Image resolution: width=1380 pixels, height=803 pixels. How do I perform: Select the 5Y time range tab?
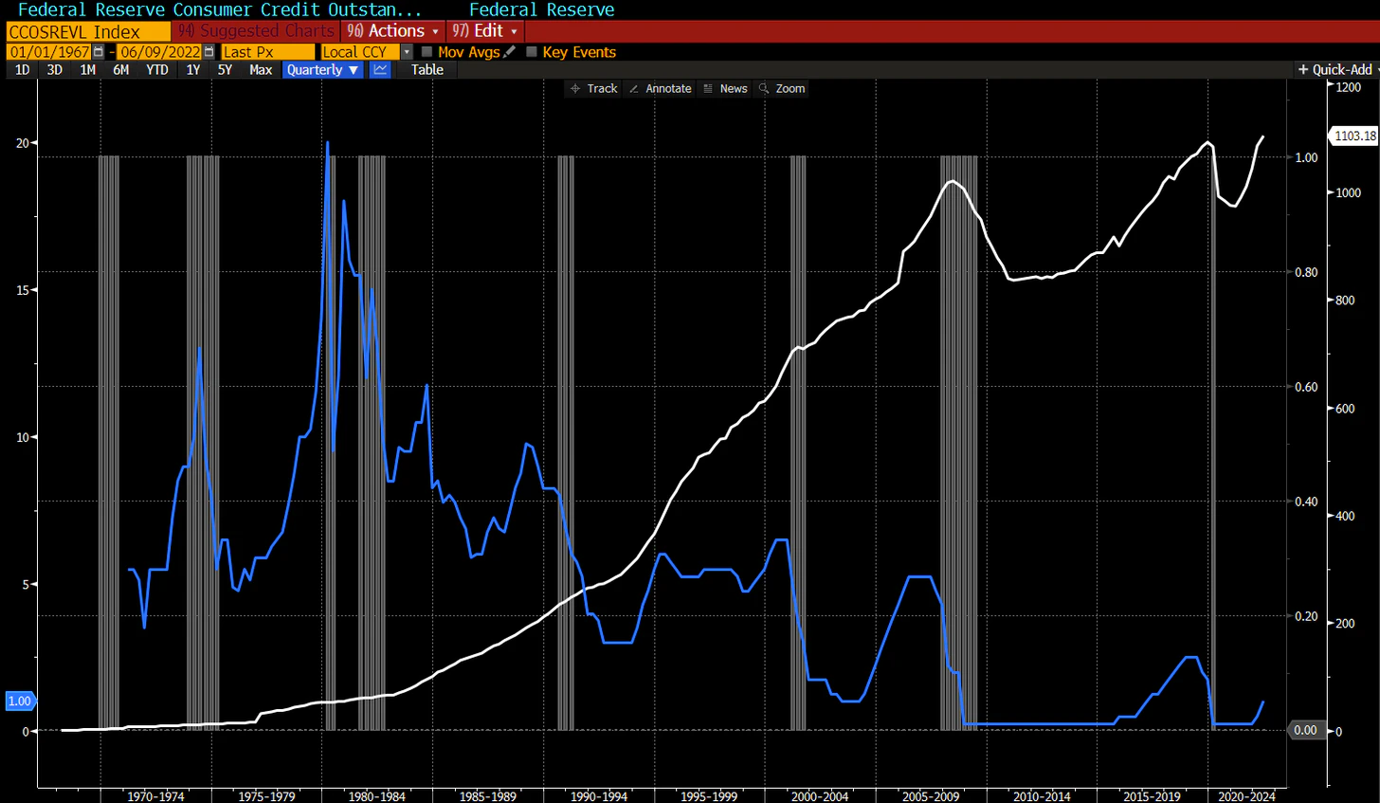pos(225,69)
